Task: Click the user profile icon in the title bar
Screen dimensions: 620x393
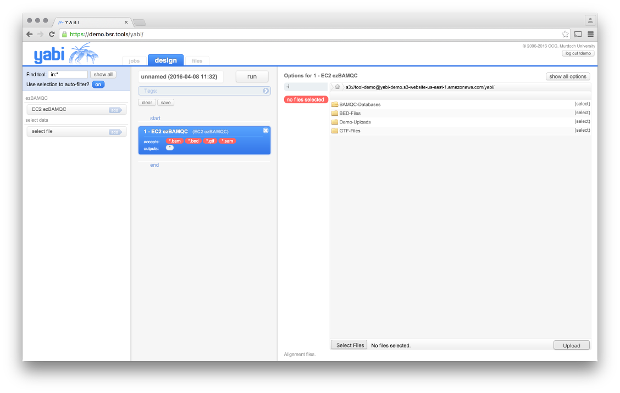Action: [590, 20]
